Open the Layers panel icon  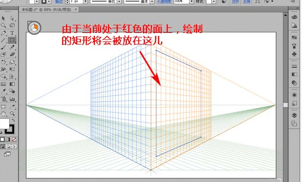(x=294, y=115)
